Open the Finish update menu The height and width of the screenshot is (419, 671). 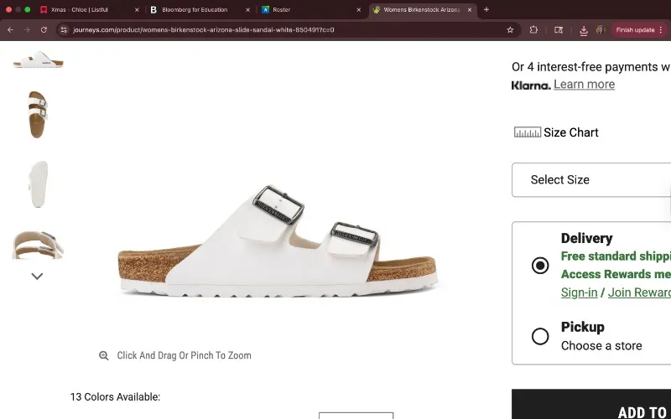638,30
